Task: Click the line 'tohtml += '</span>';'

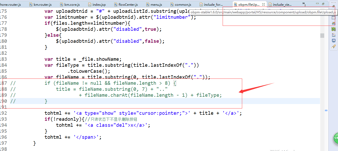Action: (x=73, y=137)
